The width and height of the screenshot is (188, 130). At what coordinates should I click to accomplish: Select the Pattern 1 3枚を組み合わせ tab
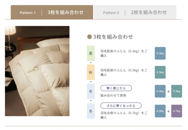click(52, 12)
